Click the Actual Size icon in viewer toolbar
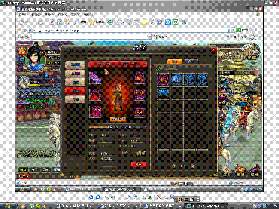The height and width of the screenshot is (209, 279). point(113,197)
